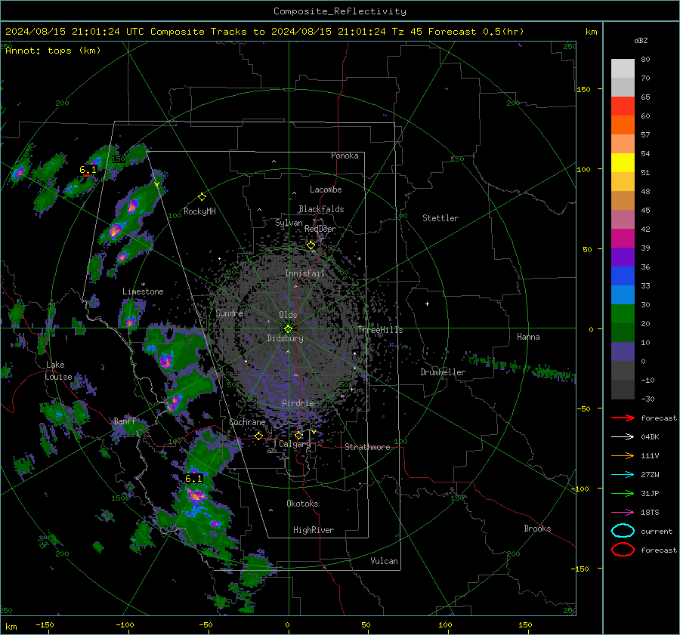
Task: Click the Didsbury label
Action: [x=285, y=338]
